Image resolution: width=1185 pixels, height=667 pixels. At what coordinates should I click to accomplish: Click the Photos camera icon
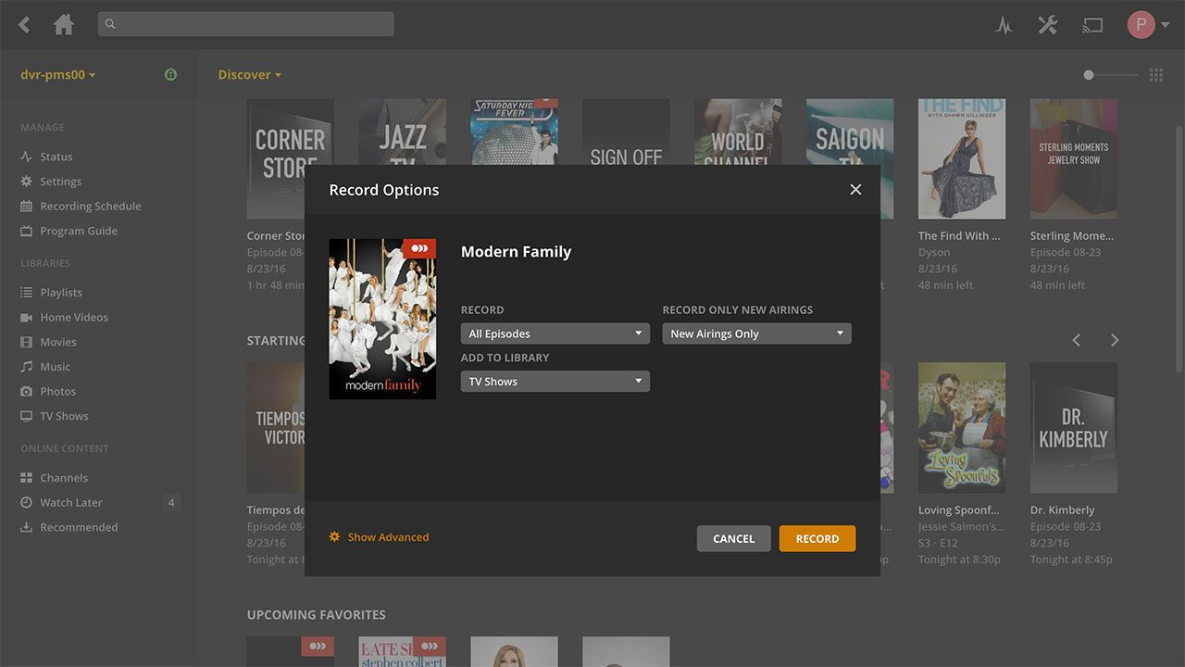(x=26, y=391)
